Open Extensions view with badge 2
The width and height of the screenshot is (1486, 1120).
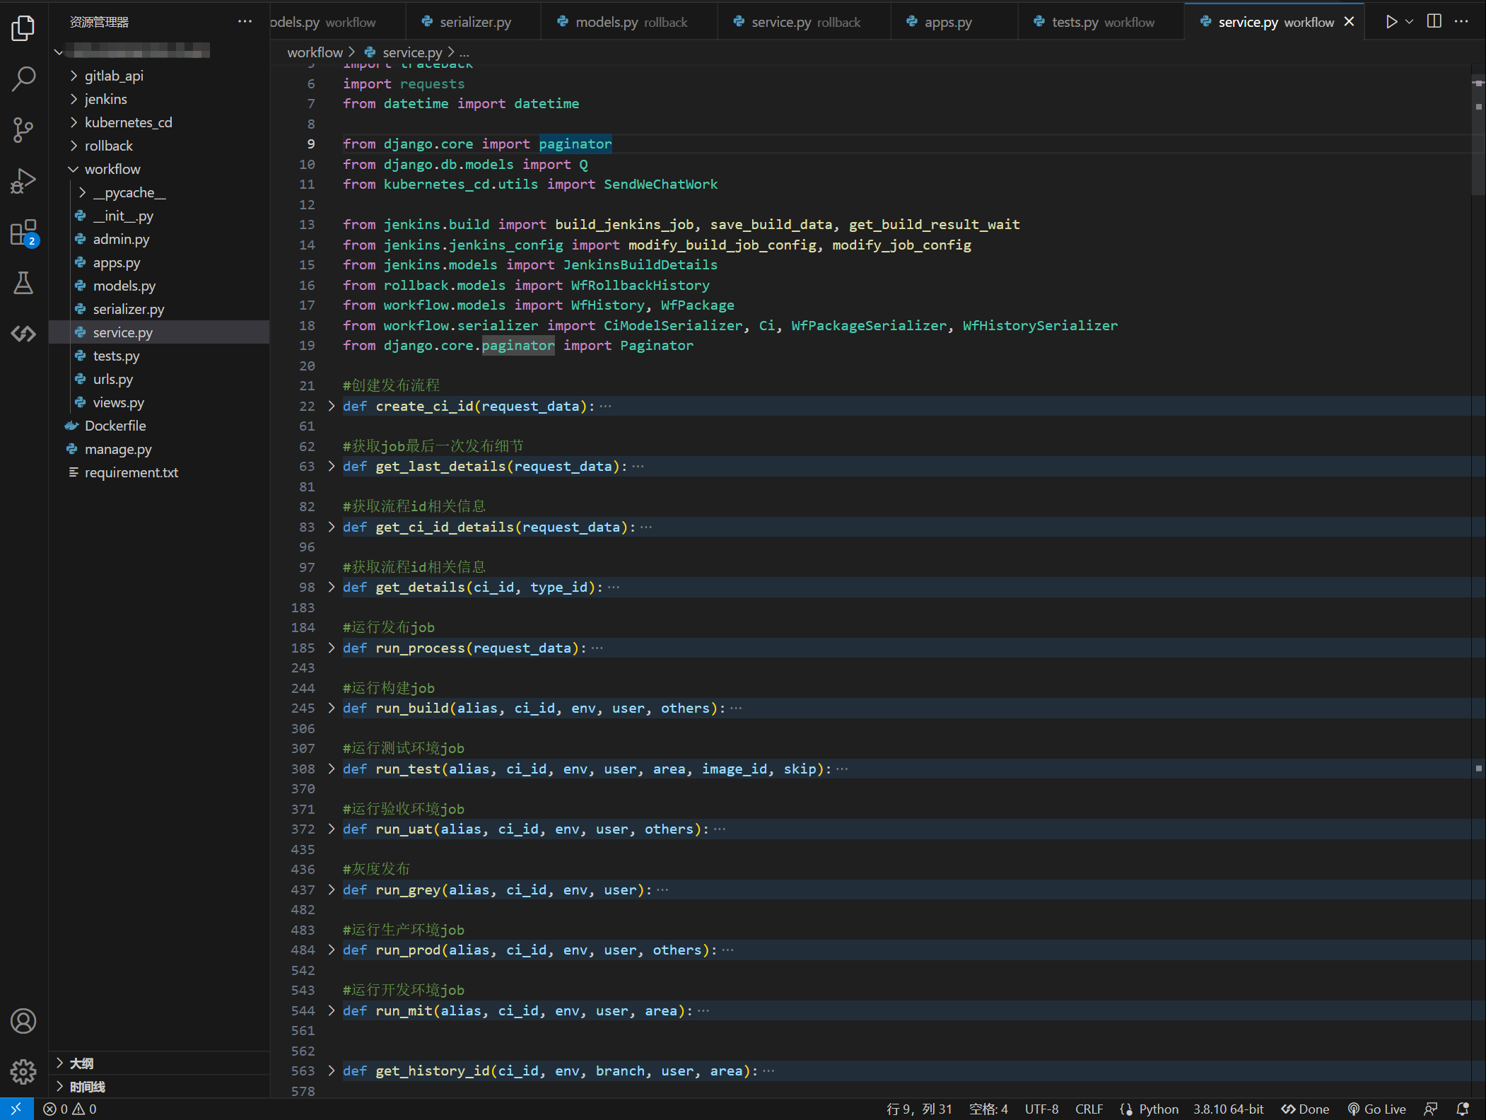tap(23, 233)
